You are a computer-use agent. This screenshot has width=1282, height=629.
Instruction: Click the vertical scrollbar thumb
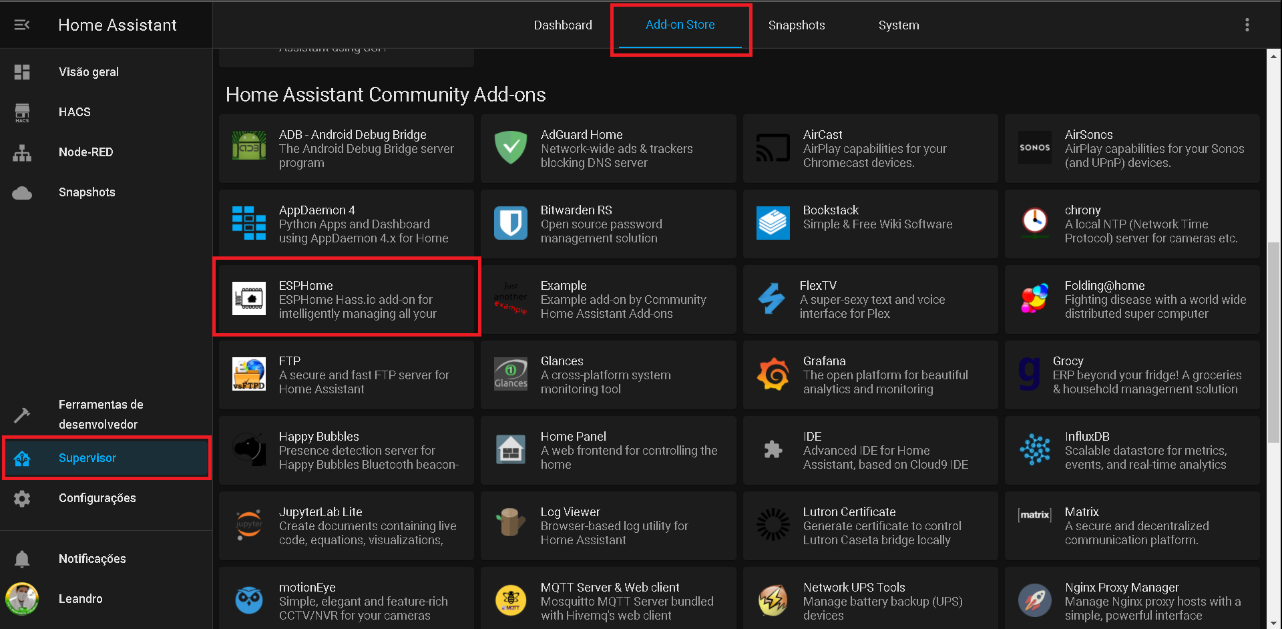(x=1274, y=341)
